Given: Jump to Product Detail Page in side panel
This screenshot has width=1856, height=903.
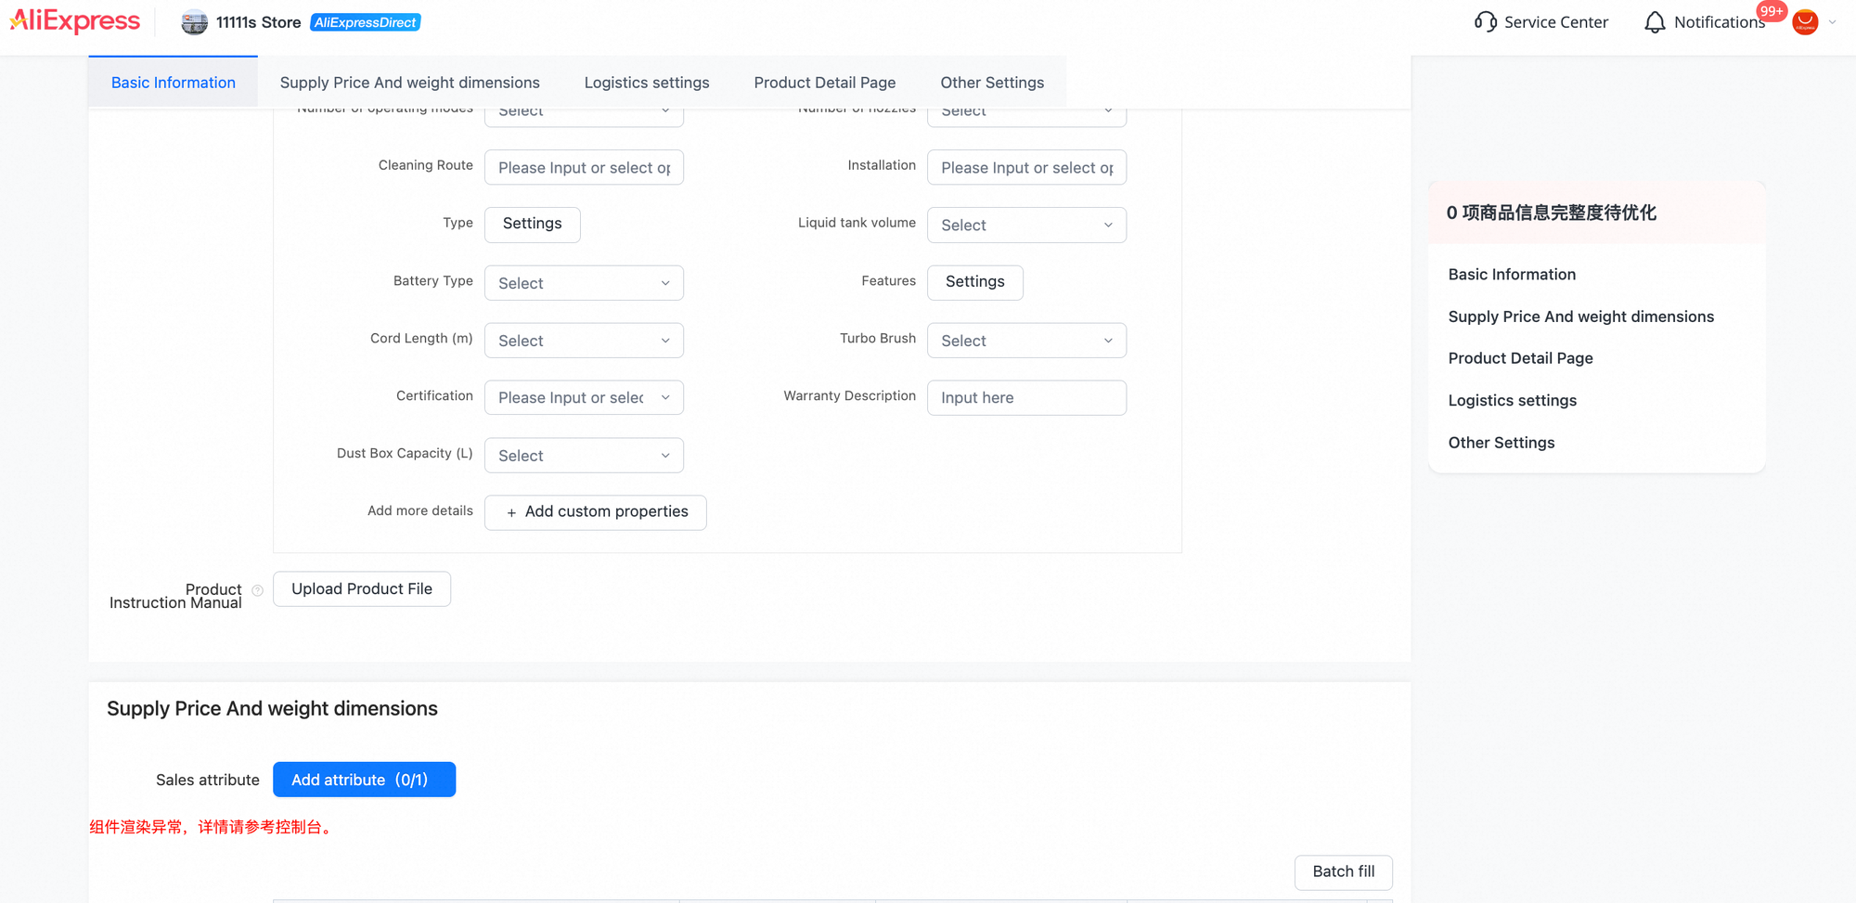Looking at the screenshot, I should tap(1520, 358).
